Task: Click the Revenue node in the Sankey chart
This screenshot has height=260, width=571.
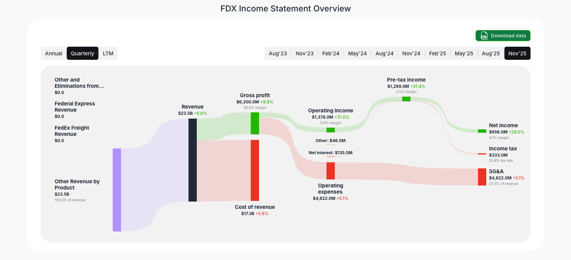Action: click(x=192, y=159)
